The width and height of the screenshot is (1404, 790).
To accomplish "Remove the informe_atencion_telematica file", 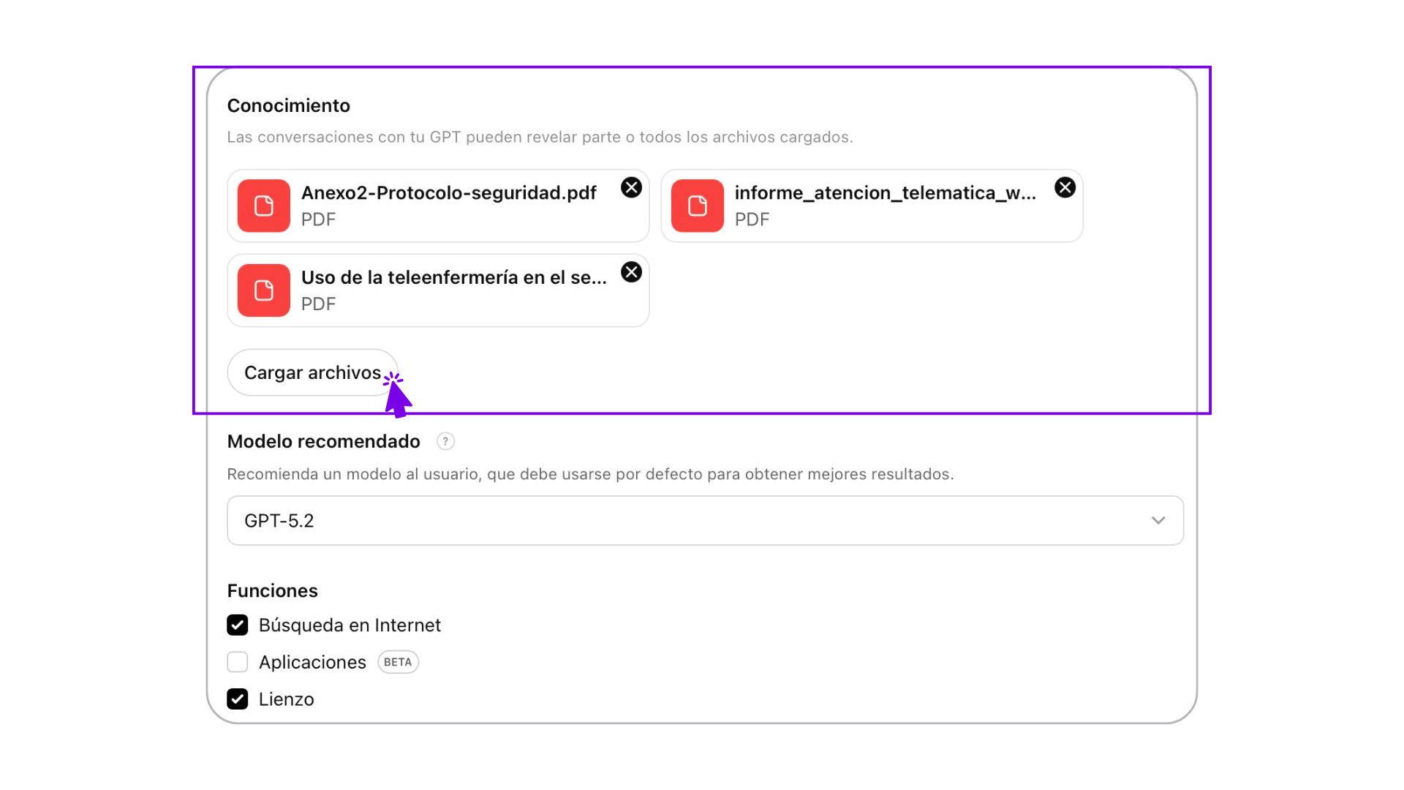I will [x=1065, y=188].
